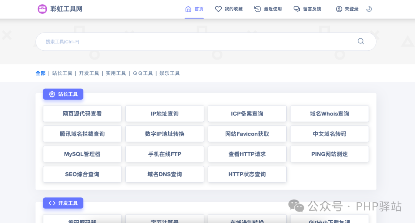415x223 pixels.
Task: Click the gear icon on the 站长工具 header
Action: (52, 94)
